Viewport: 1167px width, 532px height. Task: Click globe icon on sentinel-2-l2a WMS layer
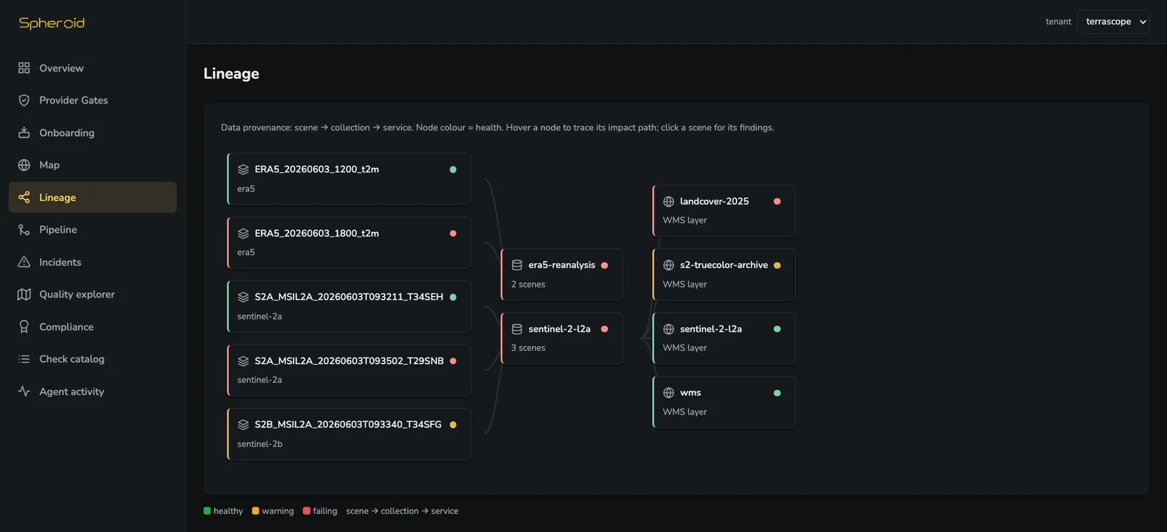668,329
